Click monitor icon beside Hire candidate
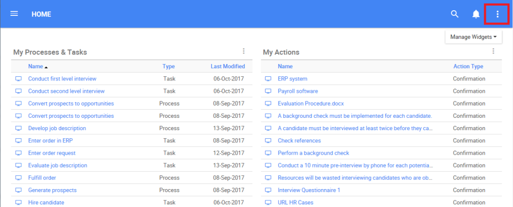513x207 pixels. coord(18,202)
